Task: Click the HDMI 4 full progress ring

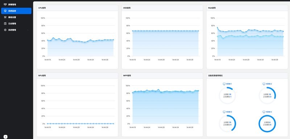Action: point(267,124)
